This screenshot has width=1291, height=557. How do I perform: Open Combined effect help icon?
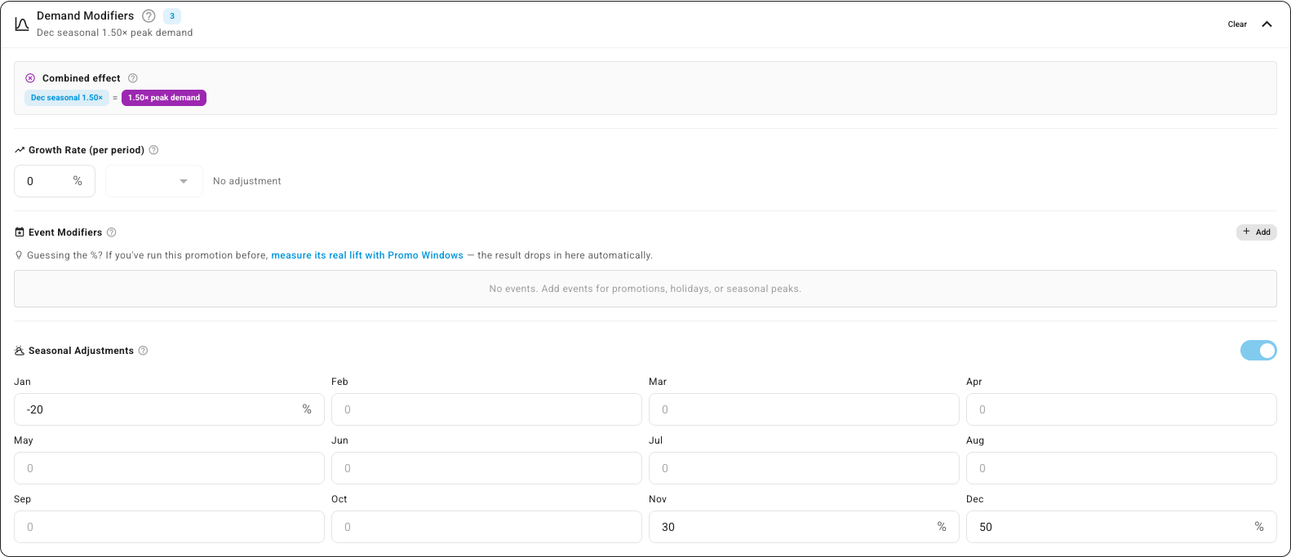[x=133, y=78]
